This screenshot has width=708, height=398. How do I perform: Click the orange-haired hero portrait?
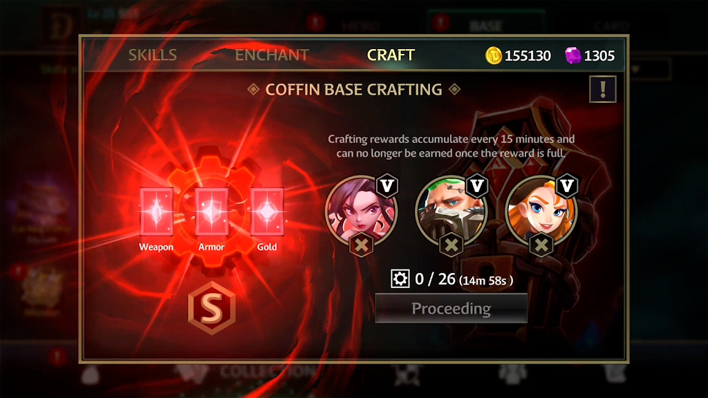pyautogui.click(x=541, y=211)
